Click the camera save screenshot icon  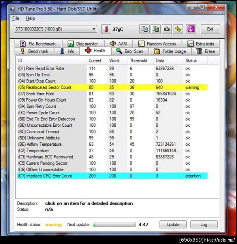tap(167, 29)
